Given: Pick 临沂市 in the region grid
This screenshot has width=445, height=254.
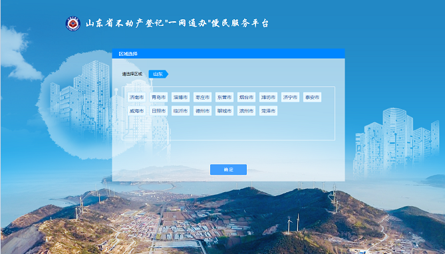Looking at the screenshot, I should (x=180, y=111).
